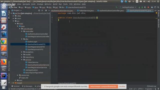
Task: Show hidden editor tabs list
Action: (155, 10)
